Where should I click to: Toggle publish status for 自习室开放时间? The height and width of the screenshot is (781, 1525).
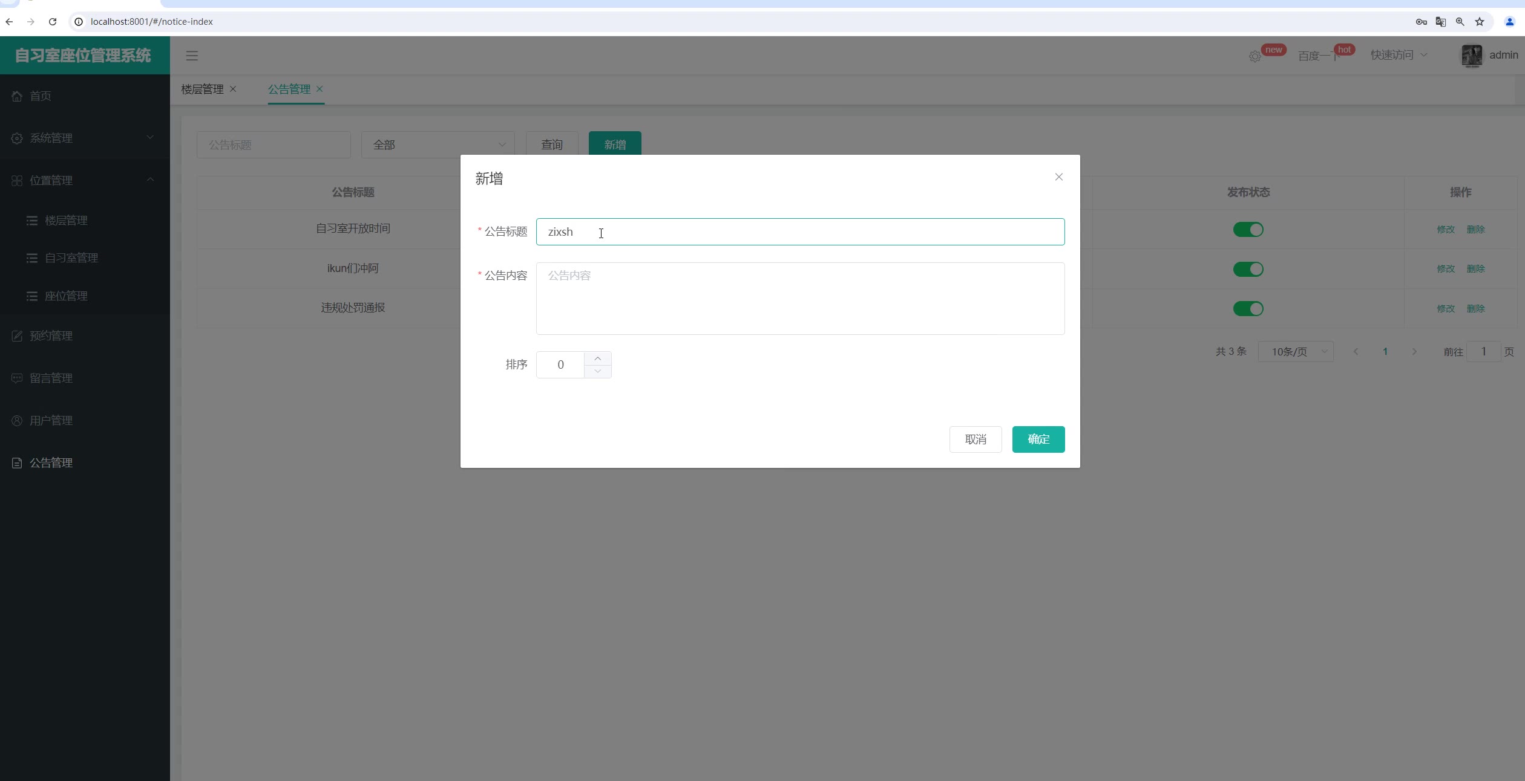click(1248, 230)
